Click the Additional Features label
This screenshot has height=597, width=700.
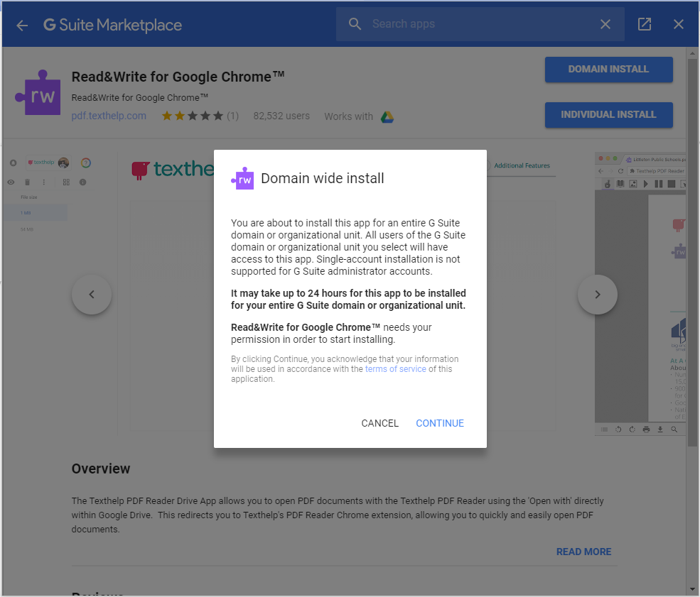coord(522,165)
